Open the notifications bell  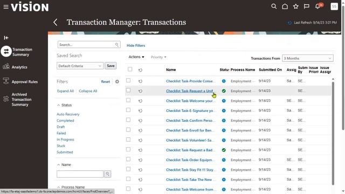tap(318, 6)
